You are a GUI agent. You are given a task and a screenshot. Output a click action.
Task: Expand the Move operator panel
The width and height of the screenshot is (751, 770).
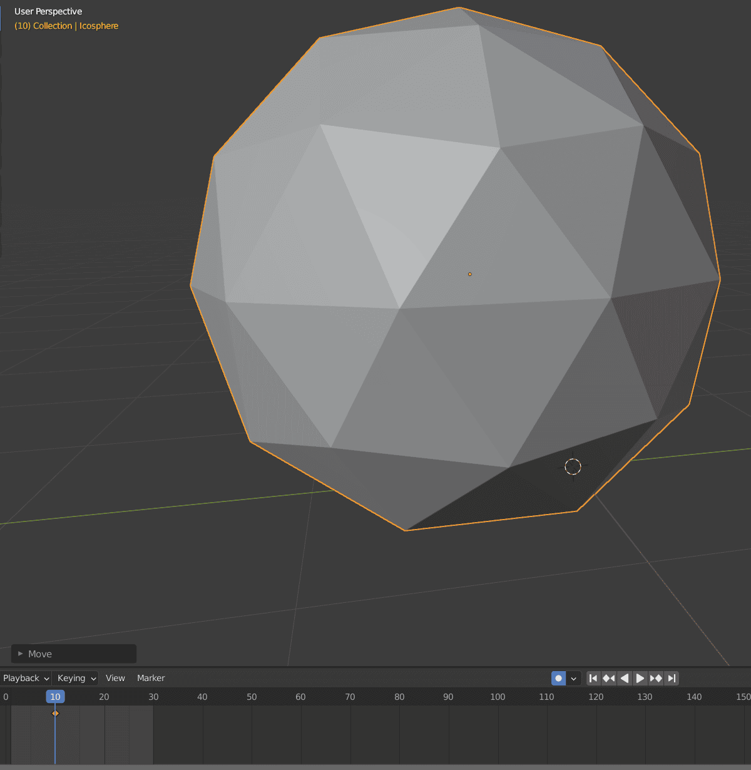(19, 654)
